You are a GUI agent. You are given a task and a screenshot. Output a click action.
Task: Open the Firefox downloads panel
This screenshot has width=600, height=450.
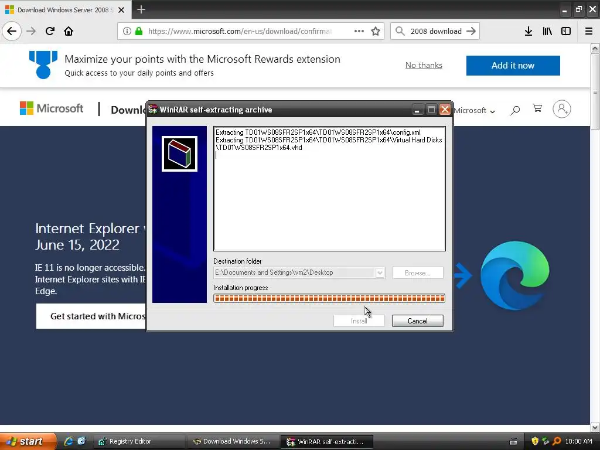(529, 31)
